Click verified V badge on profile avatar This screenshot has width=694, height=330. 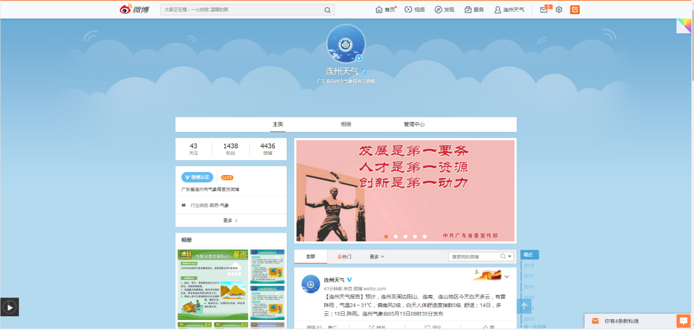[359, 58]
